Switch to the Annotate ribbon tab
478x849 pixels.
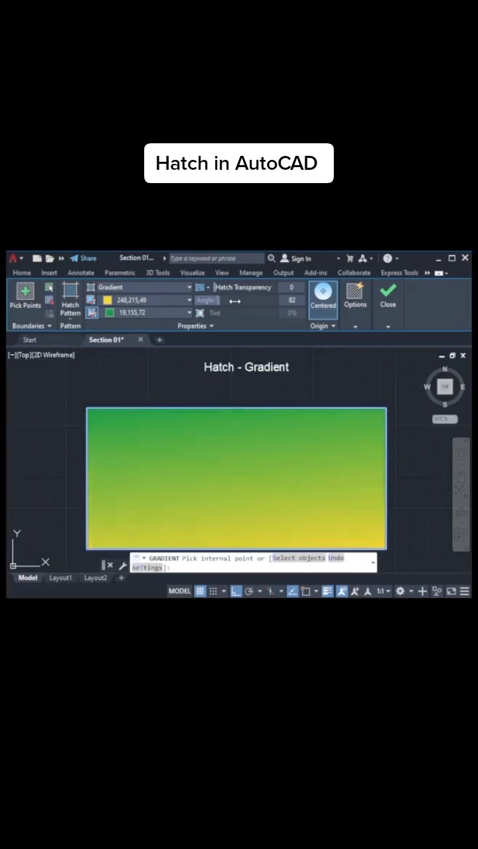81,273
